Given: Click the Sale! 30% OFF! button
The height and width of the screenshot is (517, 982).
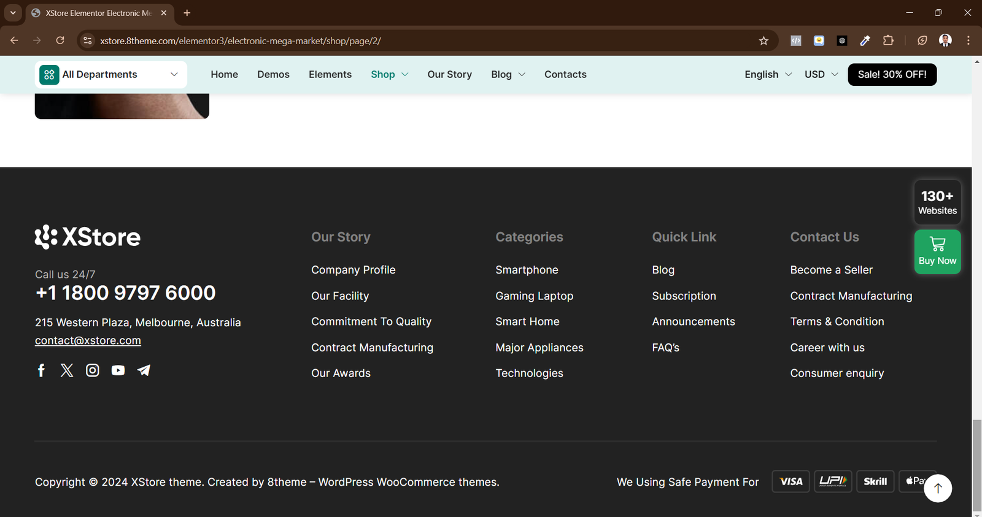Looking at the screenshot, I should point(892,75).
